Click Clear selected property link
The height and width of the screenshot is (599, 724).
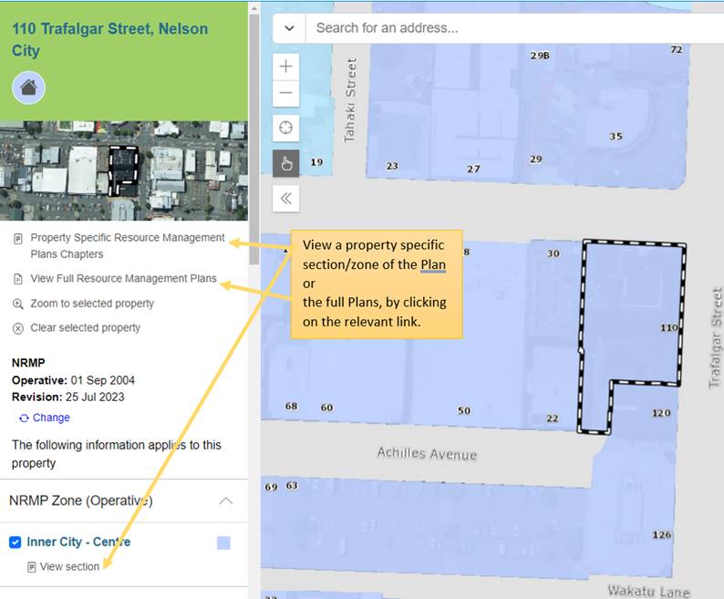pos(85,327)
